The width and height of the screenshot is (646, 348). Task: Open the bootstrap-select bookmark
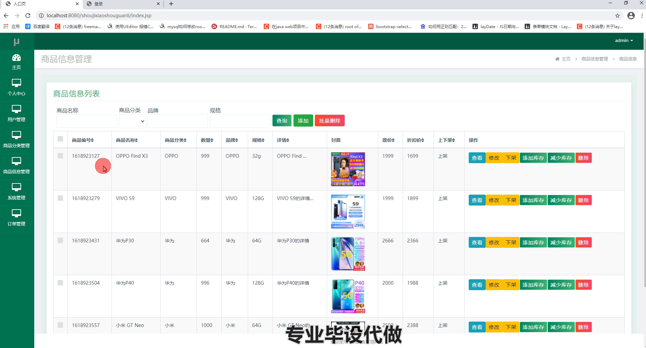tap(390, 26)
